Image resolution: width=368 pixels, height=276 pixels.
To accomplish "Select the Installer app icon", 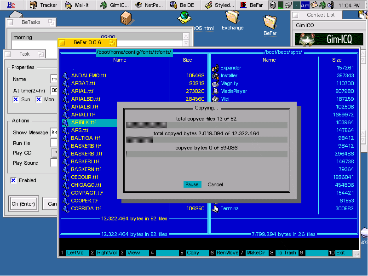I will (215, 75).
